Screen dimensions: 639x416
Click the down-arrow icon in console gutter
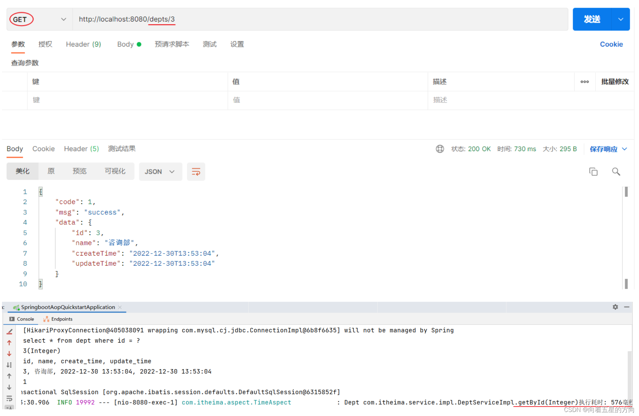(x=9, y=387)
